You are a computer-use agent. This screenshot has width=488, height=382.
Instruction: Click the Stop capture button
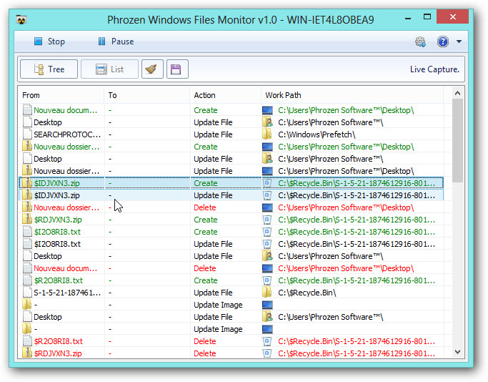click(x=49, y=41)
